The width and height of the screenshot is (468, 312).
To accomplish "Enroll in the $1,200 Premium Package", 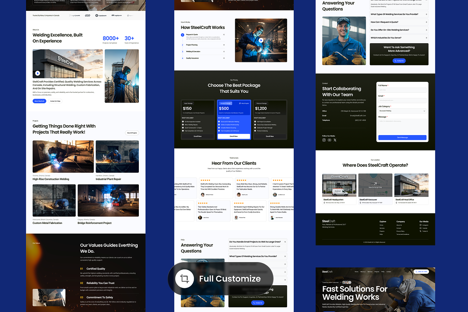I will [x=270, y=136].
